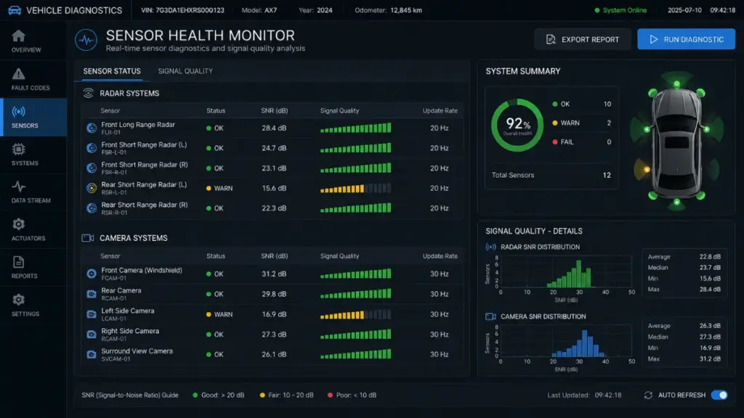Click the Camera Systems section icon
Viewport: 744px width, 418px height.
tap(88, 238)
